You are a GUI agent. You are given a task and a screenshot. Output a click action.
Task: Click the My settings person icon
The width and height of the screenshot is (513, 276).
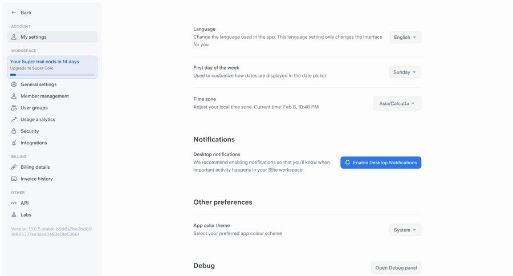14,37
